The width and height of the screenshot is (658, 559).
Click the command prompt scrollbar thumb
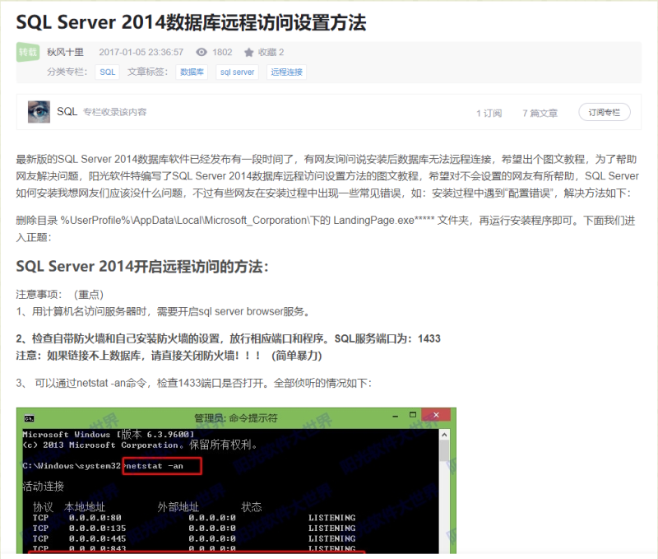(444, 451)
